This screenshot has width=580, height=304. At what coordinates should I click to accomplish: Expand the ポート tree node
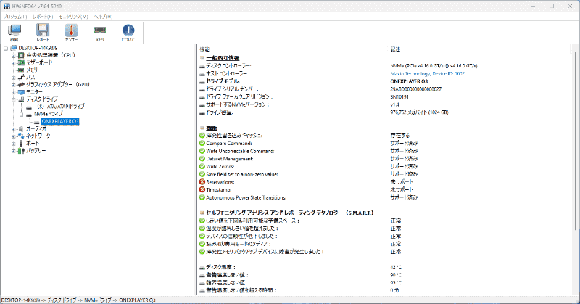[13, 144]
